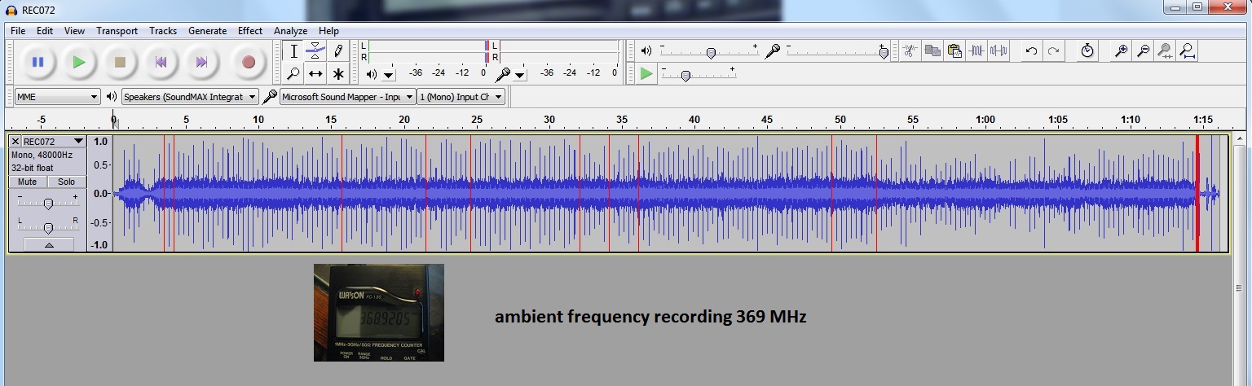Select the Draw pencil tool

337,51
